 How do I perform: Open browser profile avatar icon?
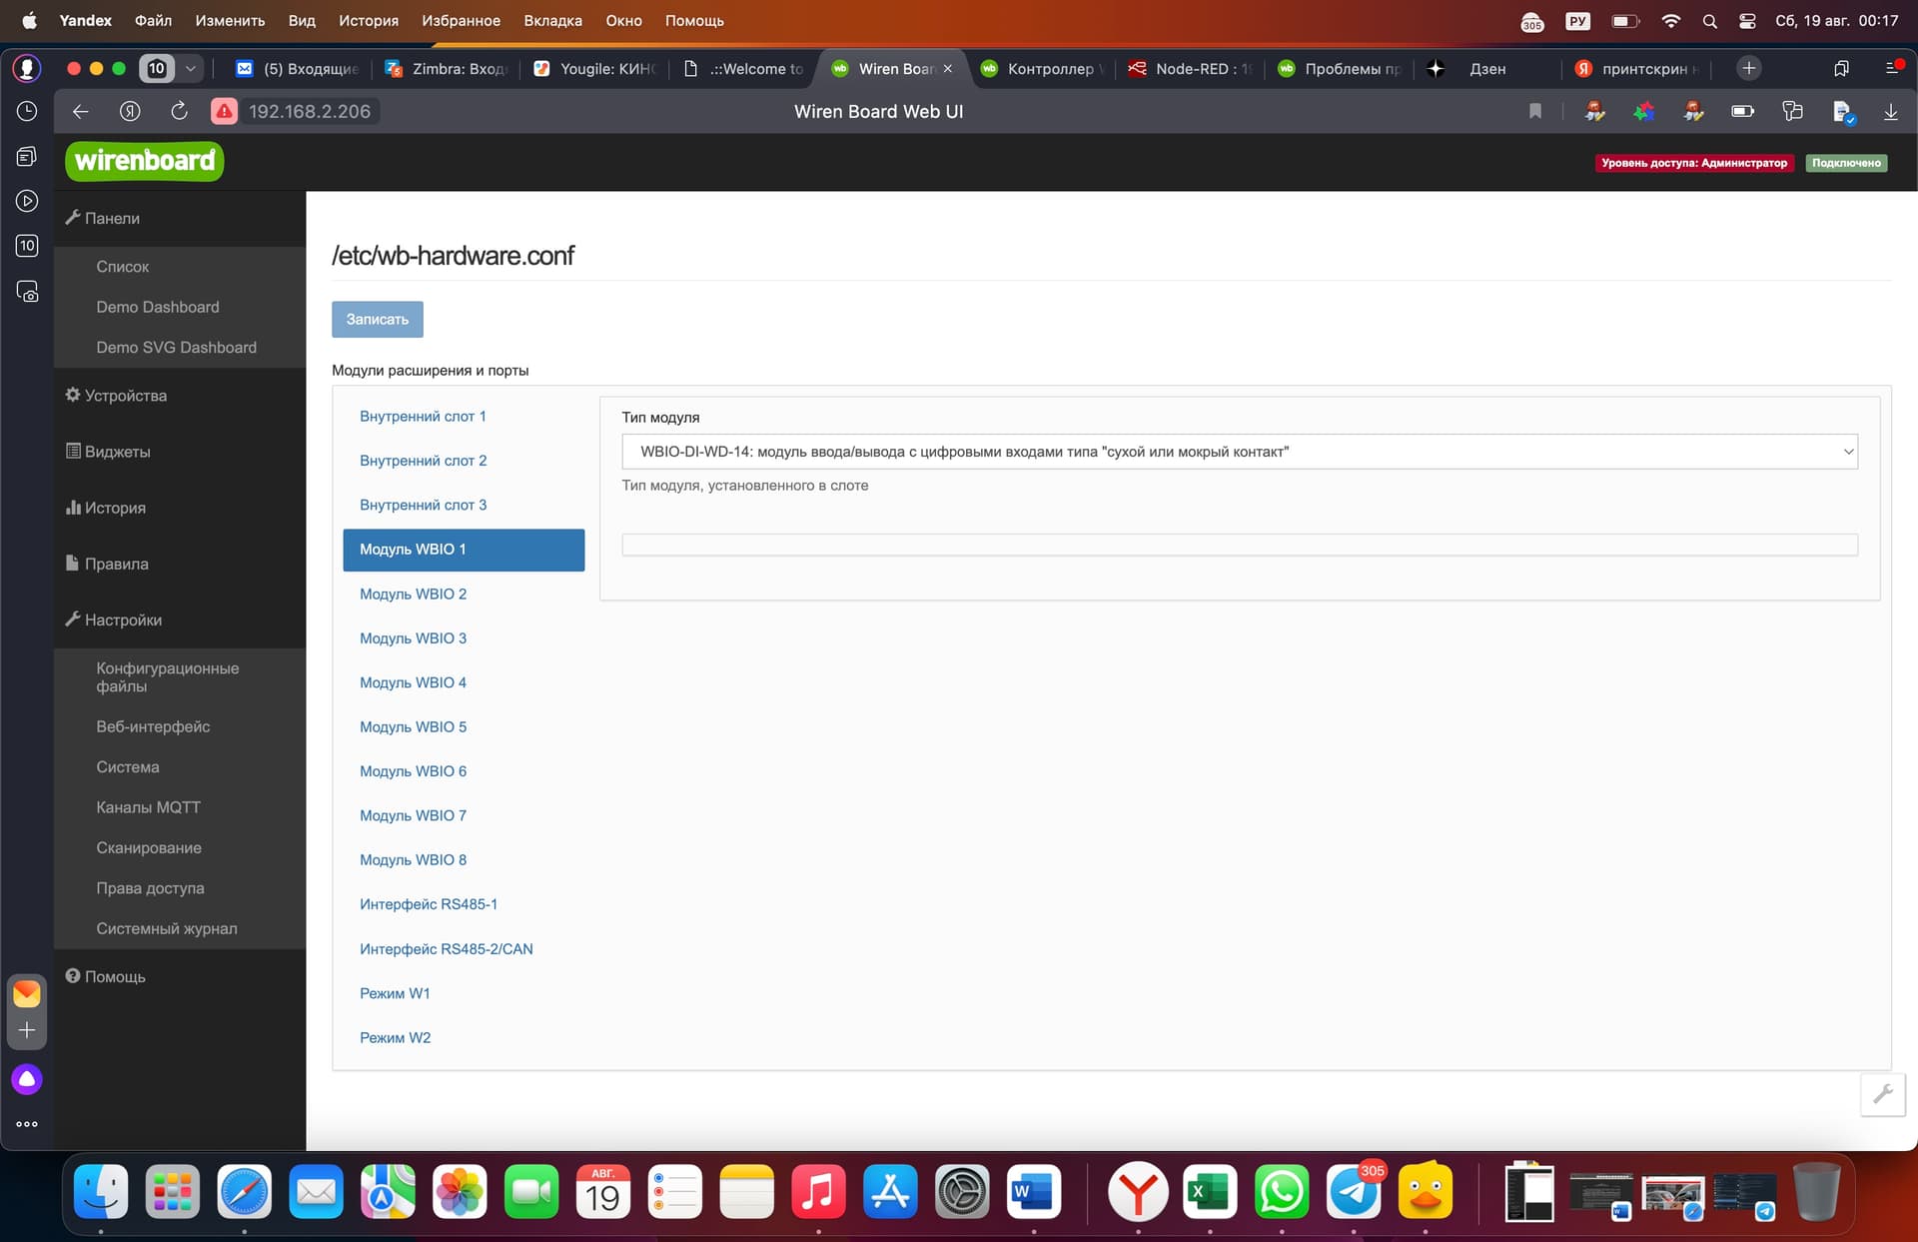click(27, 68)
